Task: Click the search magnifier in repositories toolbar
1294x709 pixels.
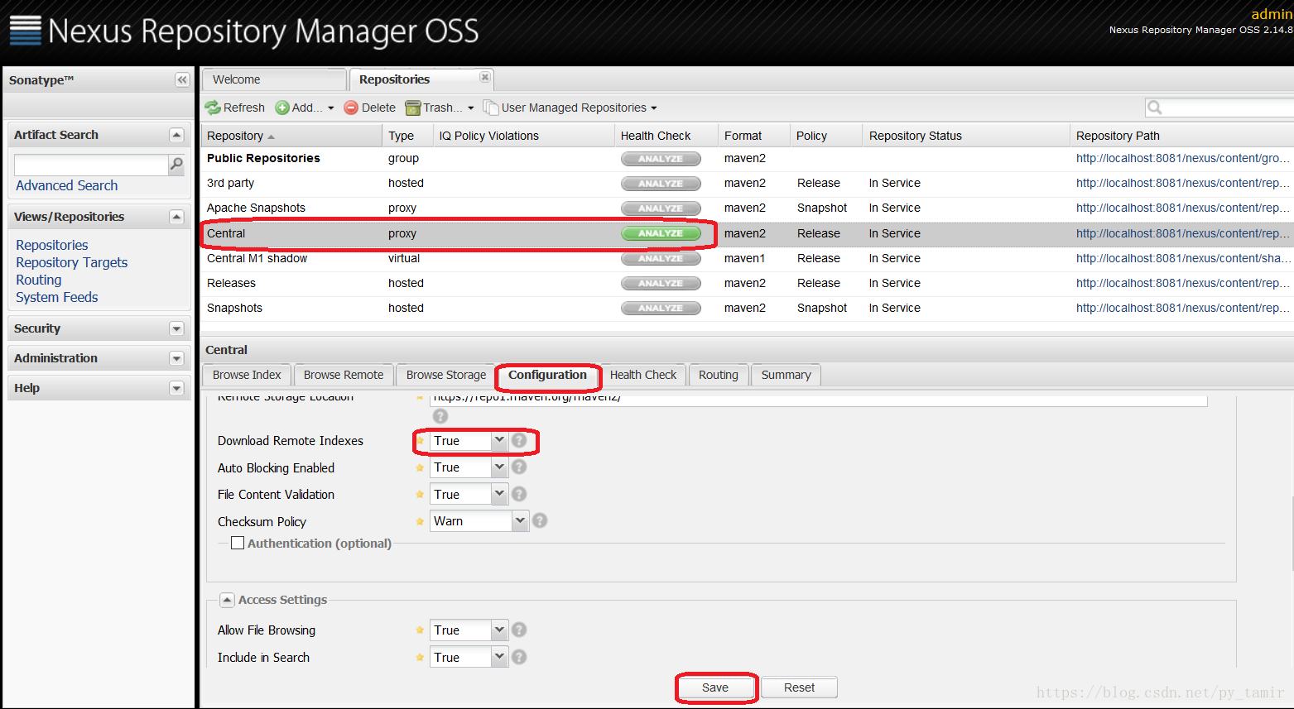Action: [1155, 108]
